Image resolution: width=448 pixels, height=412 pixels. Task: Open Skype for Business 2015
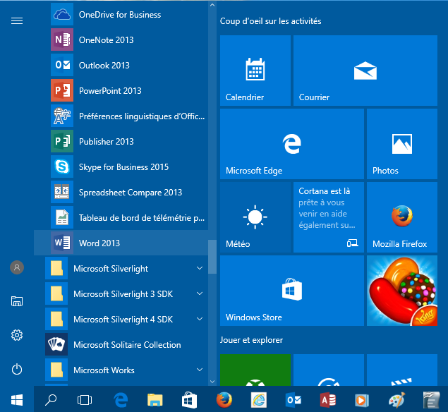tap(121, 167)
